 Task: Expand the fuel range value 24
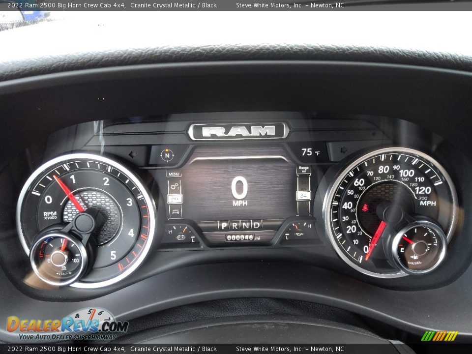point(303,195)
